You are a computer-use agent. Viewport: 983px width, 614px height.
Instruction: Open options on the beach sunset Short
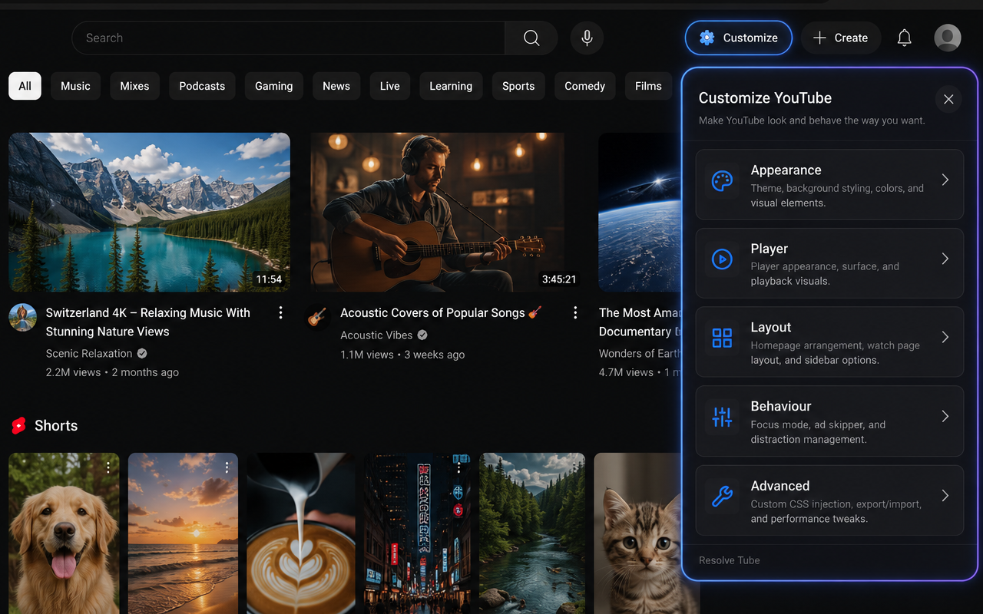click(x=227, y=467)
